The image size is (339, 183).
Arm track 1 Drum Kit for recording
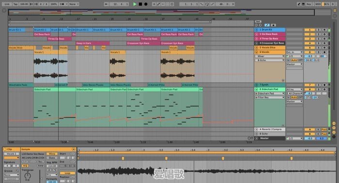(324, 30)
